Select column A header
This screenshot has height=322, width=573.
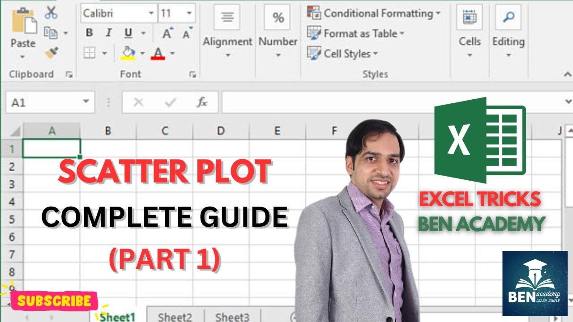(x=52, y=131)
